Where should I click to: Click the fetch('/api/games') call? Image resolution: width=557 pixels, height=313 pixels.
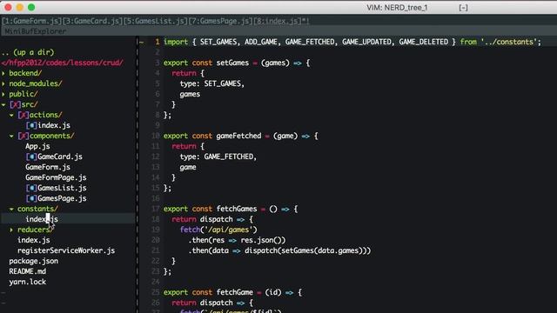218,230
